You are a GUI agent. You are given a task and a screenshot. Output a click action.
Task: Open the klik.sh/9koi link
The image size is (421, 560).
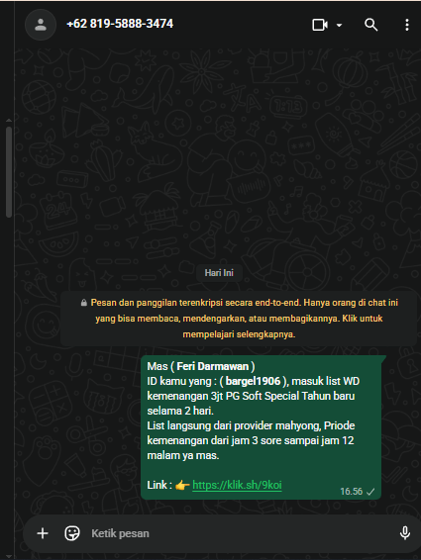pyautogui.click(x=237, y=485)
